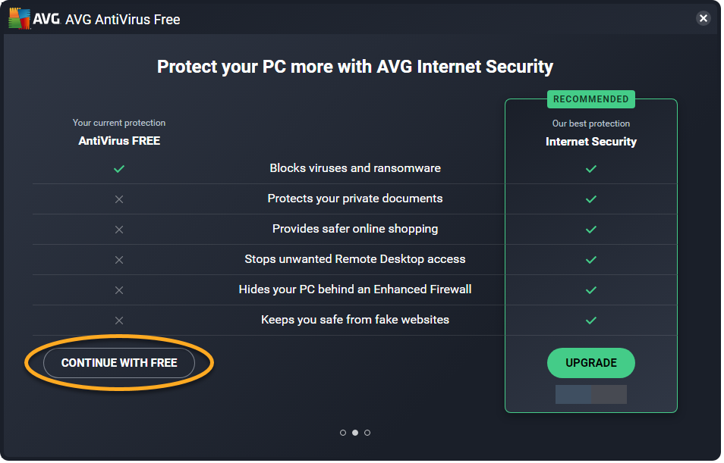
Task: Click the checkmark beside Hides your PC behind Enhanced Firewall
Action: point(591,290)
